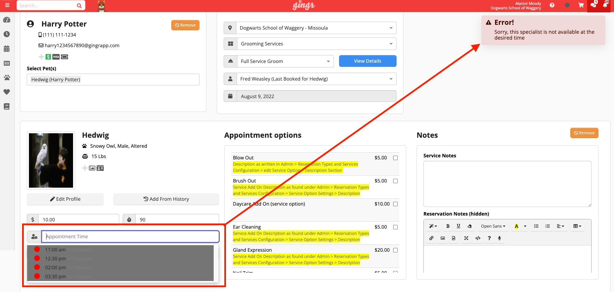This screenshot has width=614, height=292.
Task: Select the 02:00 pm time slot
Action: pyautogui.click(x=121, y=268)
